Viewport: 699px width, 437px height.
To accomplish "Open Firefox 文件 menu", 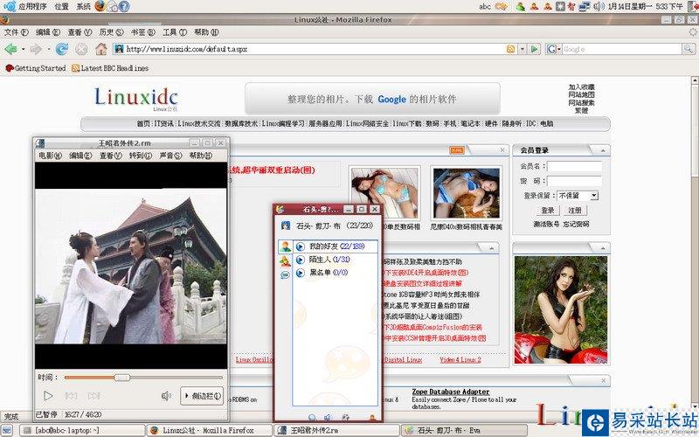I will [x=16, y=32].
